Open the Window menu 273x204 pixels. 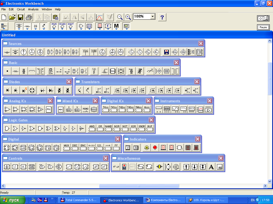[x=47, y=9]
